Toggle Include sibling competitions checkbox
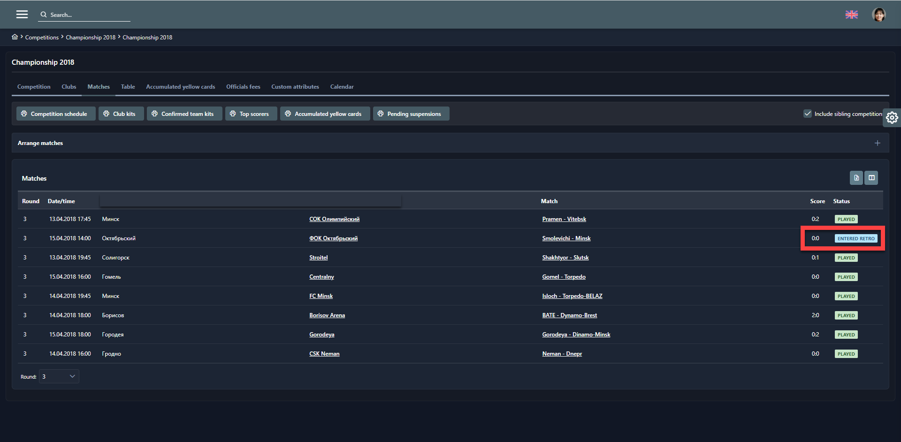 (808, 114)
